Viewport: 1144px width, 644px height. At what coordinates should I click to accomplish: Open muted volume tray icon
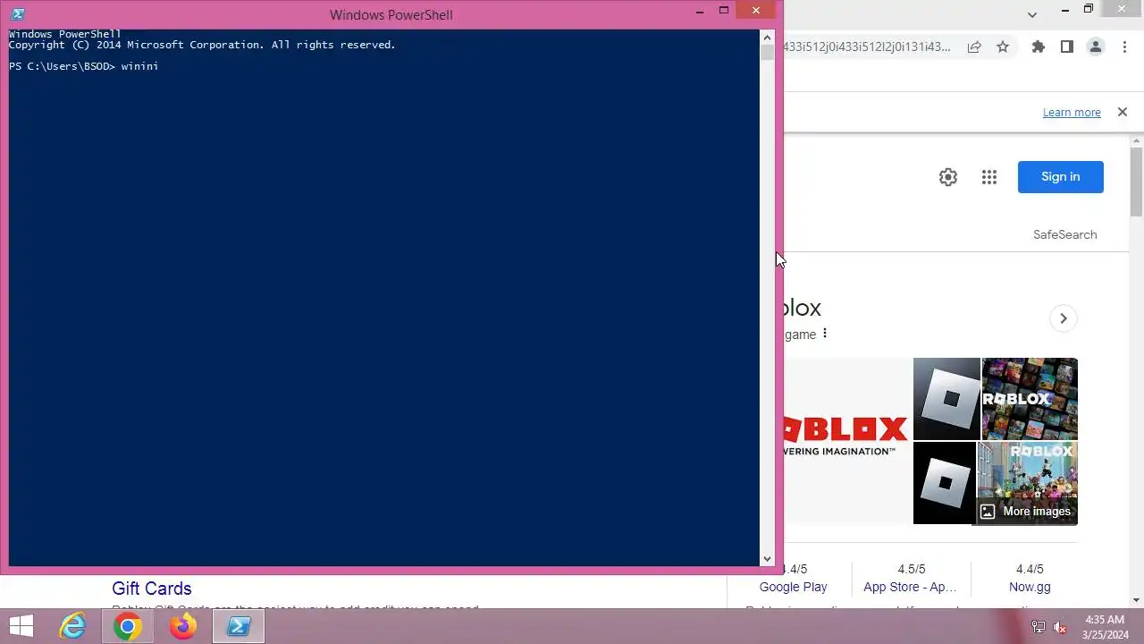click(x=1061, y=627)
